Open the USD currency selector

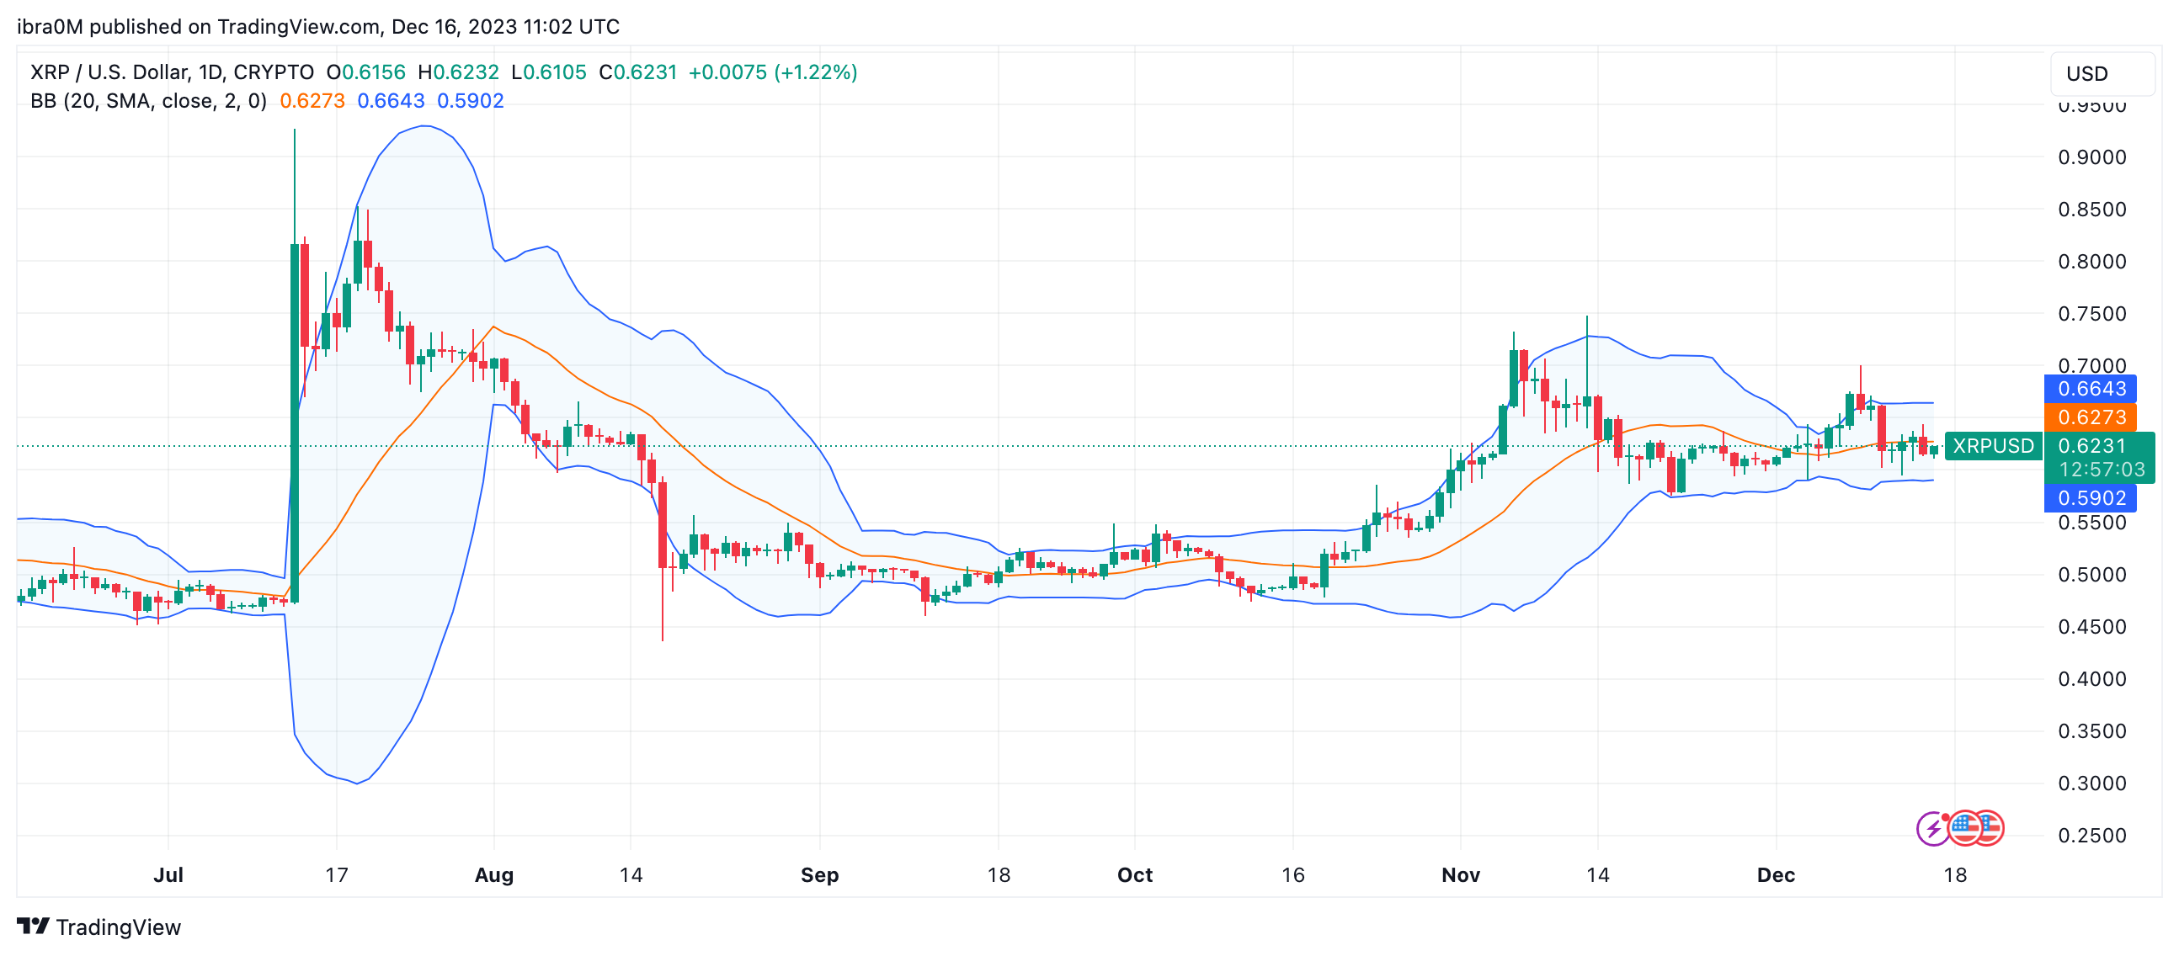click(2102, 73)
